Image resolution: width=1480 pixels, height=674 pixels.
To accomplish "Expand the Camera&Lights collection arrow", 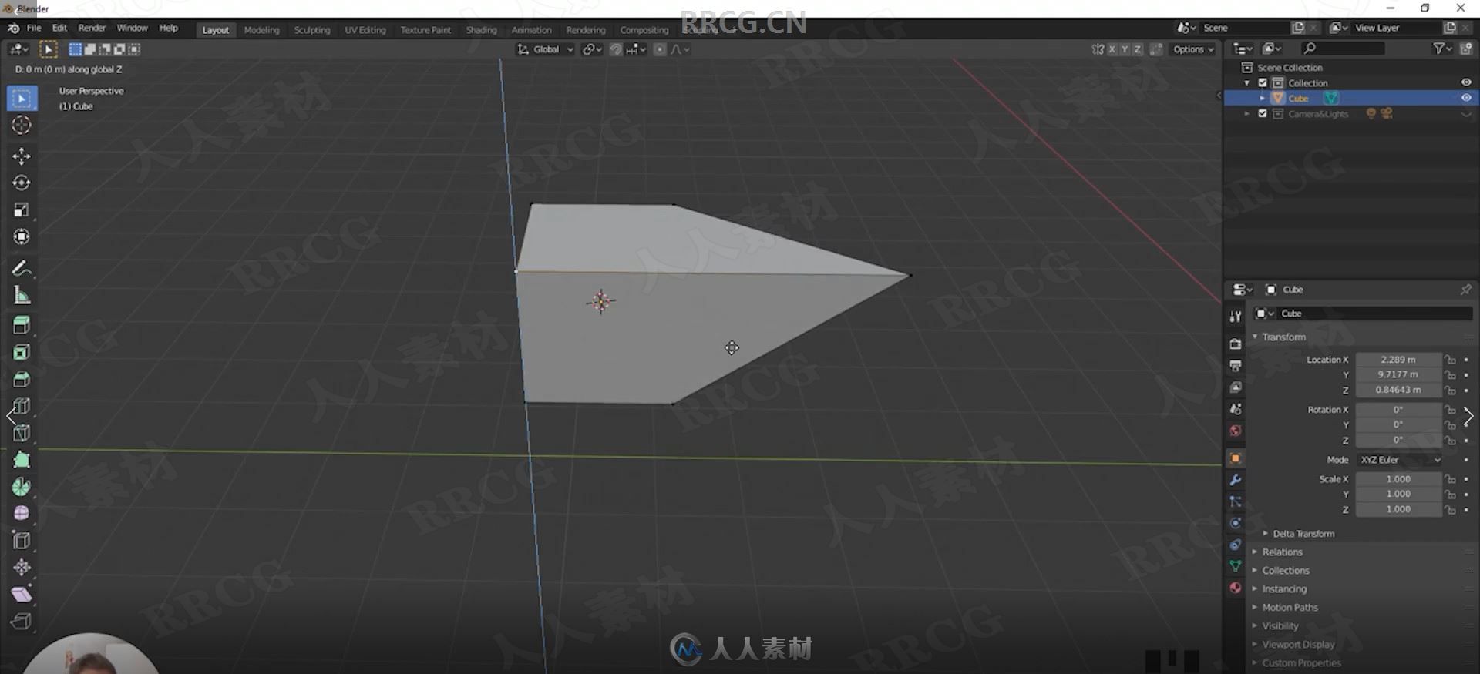I will pyautogui.click(x=1247, y=114).
